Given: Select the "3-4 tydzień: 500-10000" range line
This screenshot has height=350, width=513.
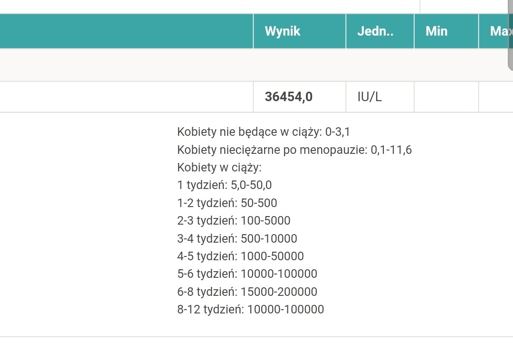Looking at the screenshot, I should pos(237,238).
